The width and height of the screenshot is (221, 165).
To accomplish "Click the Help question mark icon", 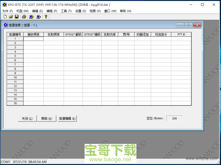I will pyautogui.click(x=46, y=17).
